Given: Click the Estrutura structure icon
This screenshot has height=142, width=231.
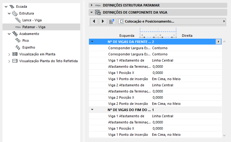Looking at the screenshot, I should (15, 13).
